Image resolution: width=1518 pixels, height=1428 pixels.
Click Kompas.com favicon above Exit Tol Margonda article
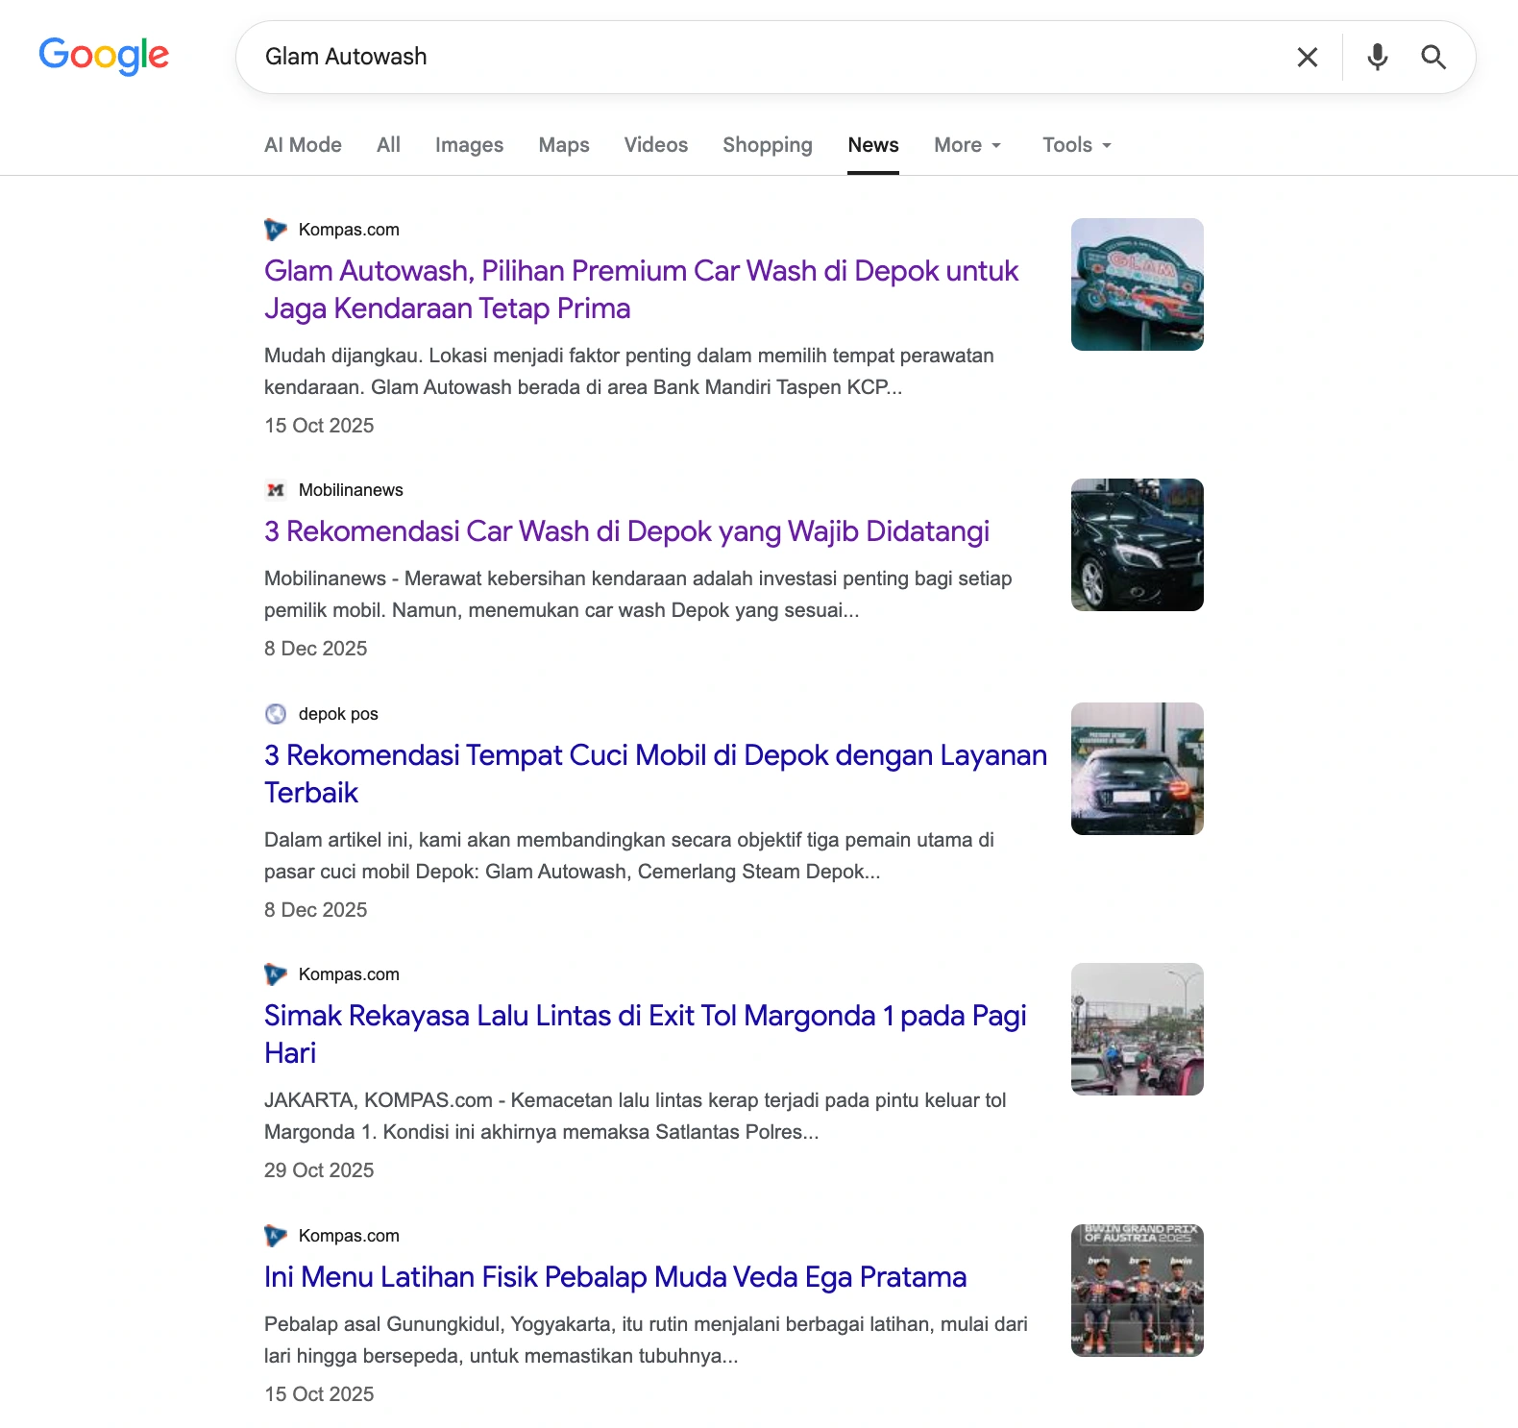[x=276, y=974]
